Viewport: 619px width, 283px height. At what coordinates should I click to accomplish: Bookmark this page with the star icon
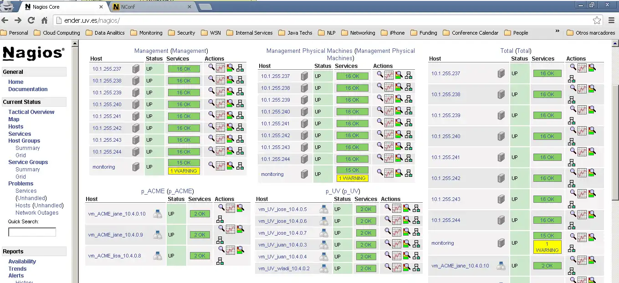pos(597,21)
